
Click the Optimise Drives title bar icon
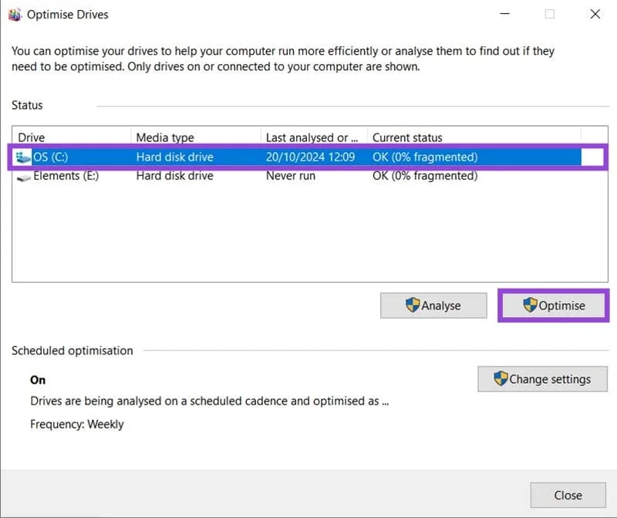pos(15,15)
